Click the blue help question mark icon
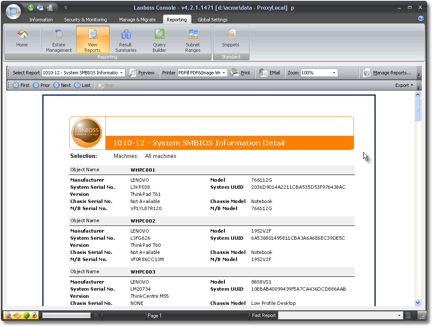 pos(421,18)
